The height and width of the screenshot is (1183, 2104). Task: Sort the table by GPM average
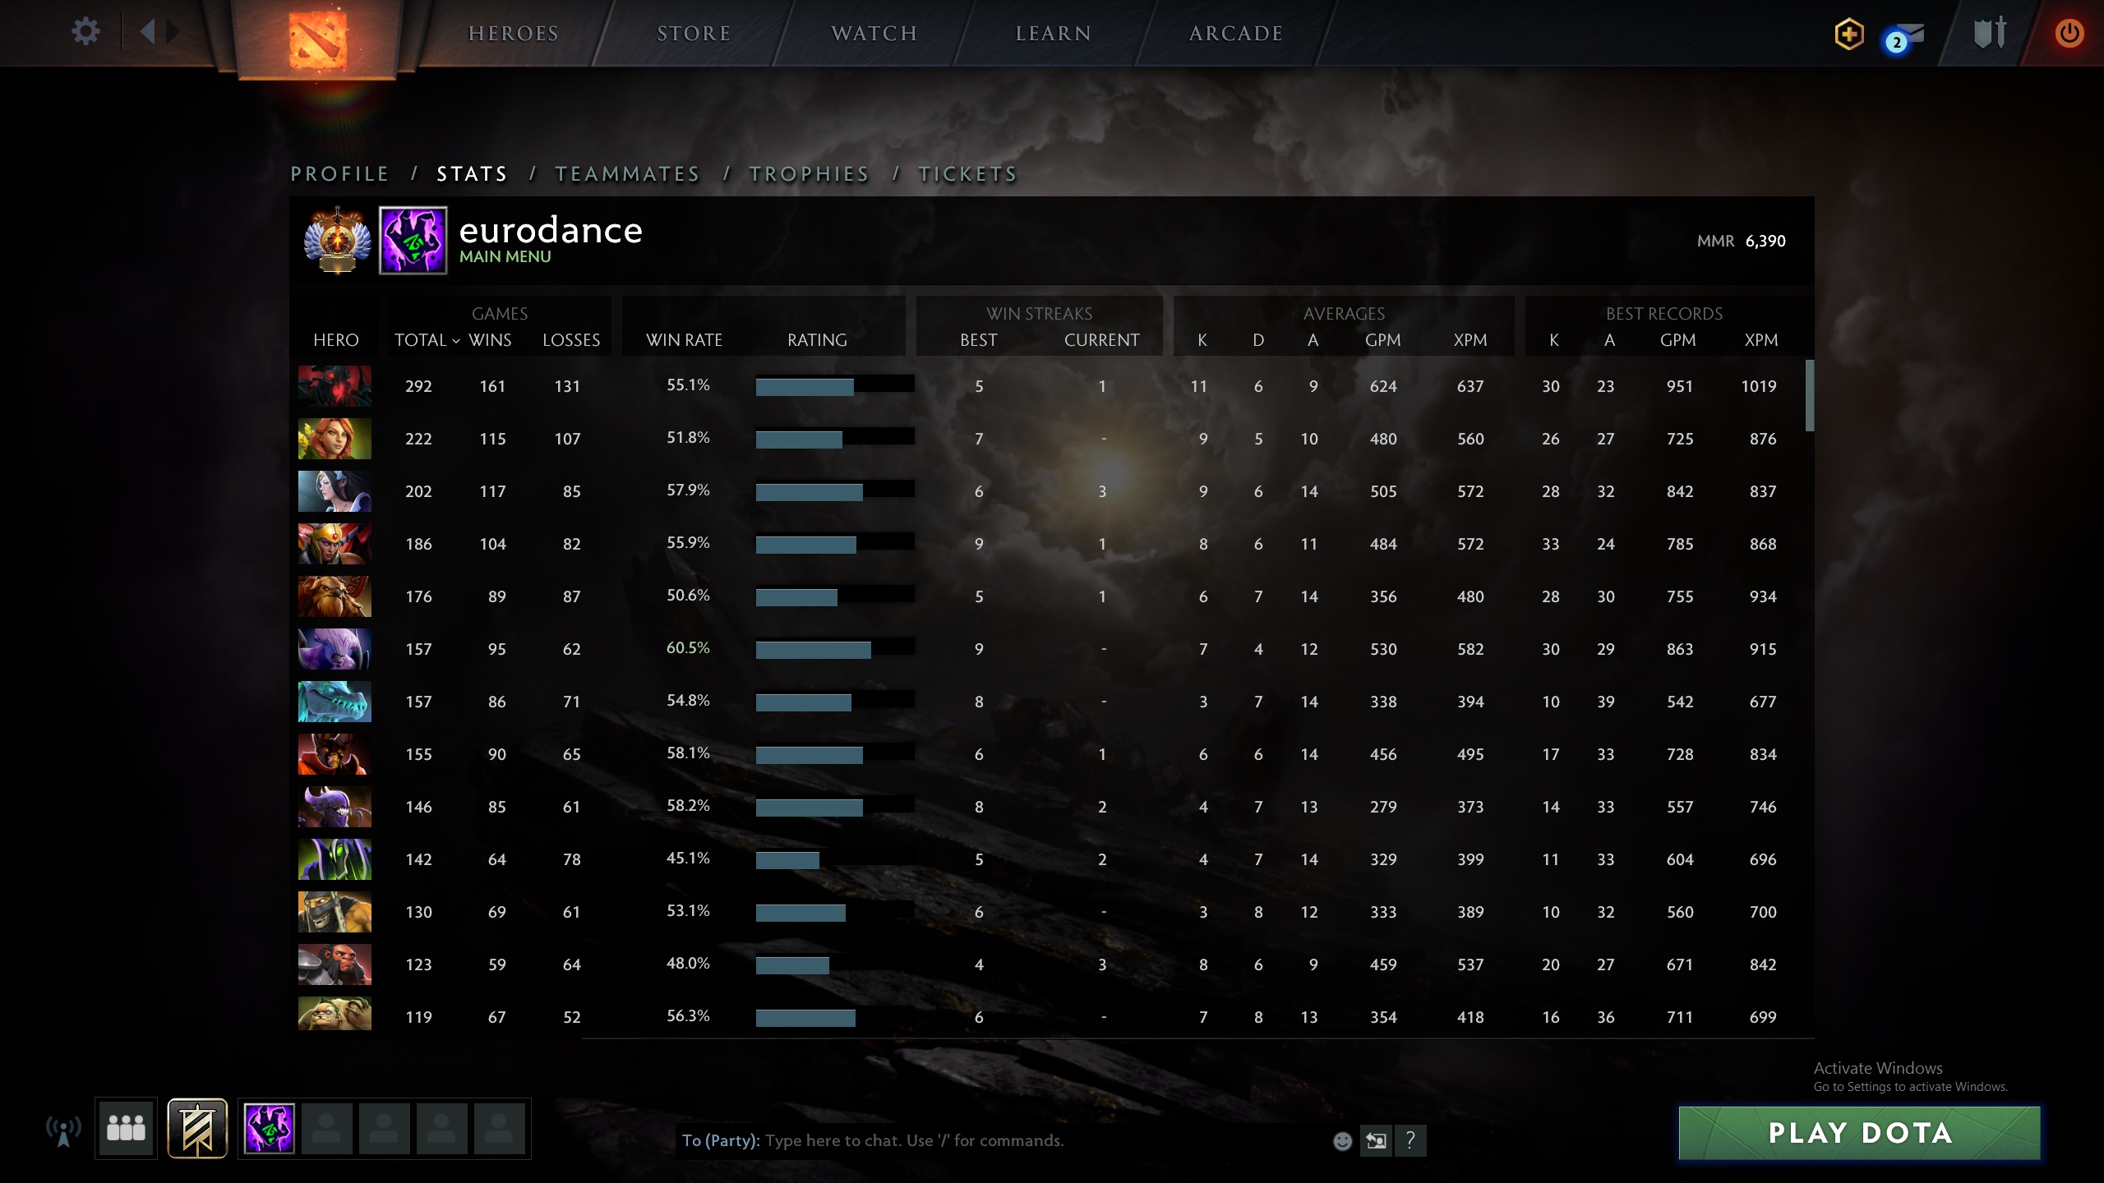pyautogui.click(x=1382, y=340)
